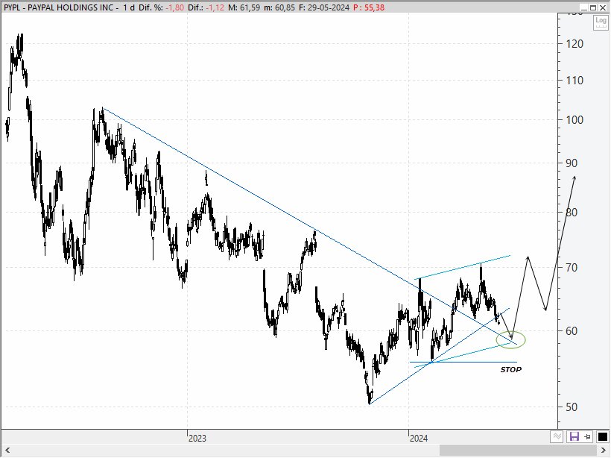The image size is (611, 458).
Task: Click the horizontal scrollbar left arrow
Action: [7, 451]
